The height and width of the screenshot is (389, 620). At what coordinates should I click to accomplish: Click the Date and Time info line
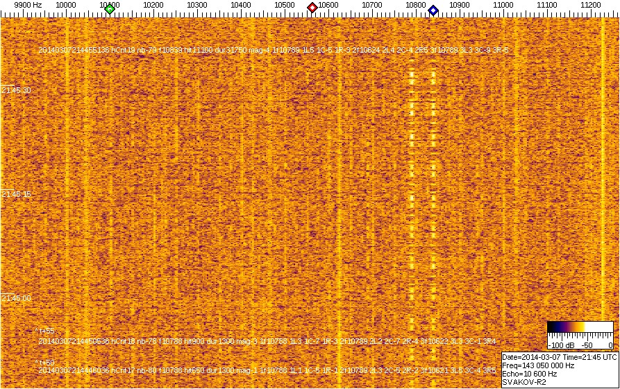click(559, 356)
